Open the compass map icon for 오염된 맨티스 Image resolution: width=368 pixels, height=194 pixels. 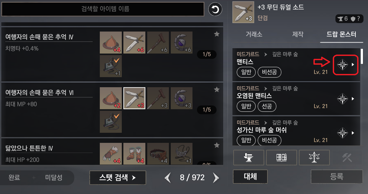pyautogui.click(x=343, y=99)
